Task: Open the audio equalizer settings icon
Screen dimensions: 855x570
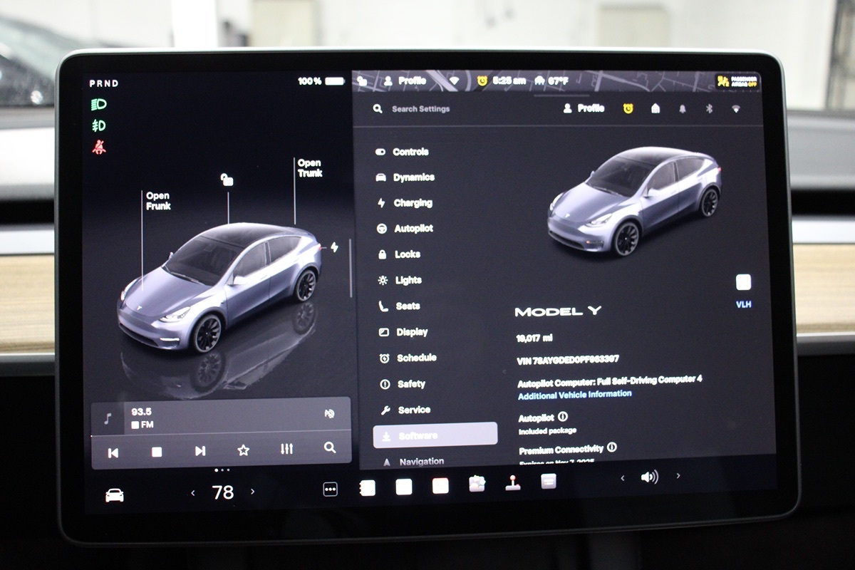Action: tap(286, 450)
